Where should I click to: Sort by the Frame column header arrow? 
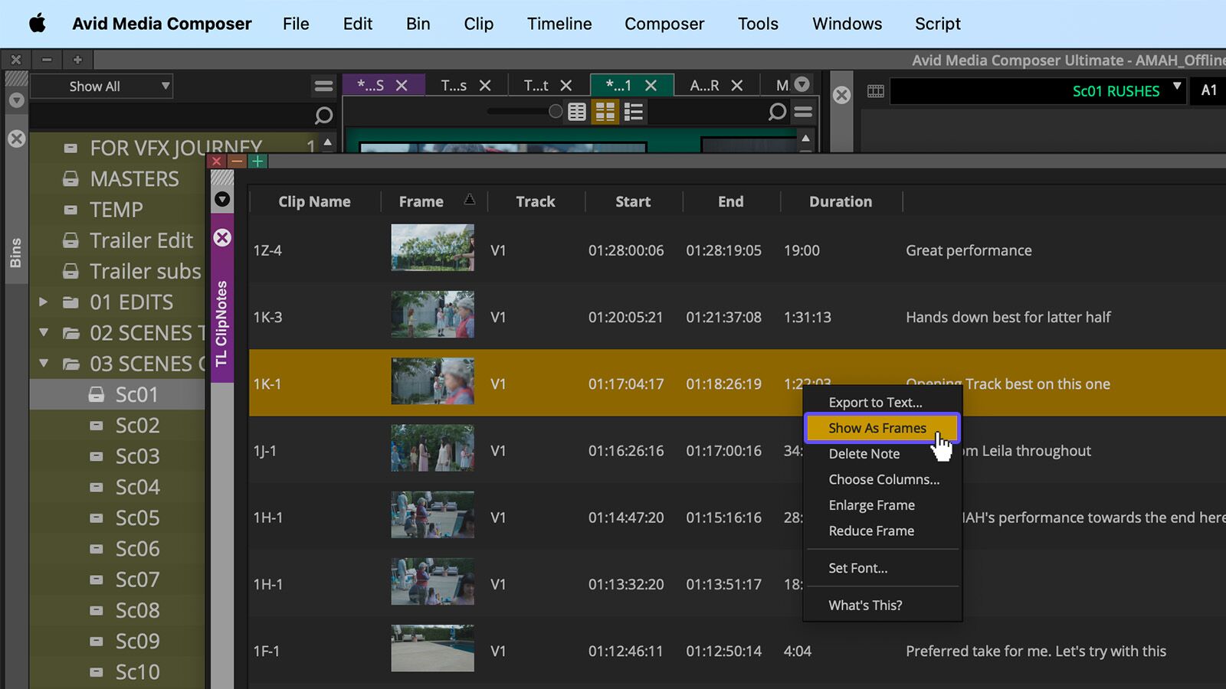[x=470, y=201]
